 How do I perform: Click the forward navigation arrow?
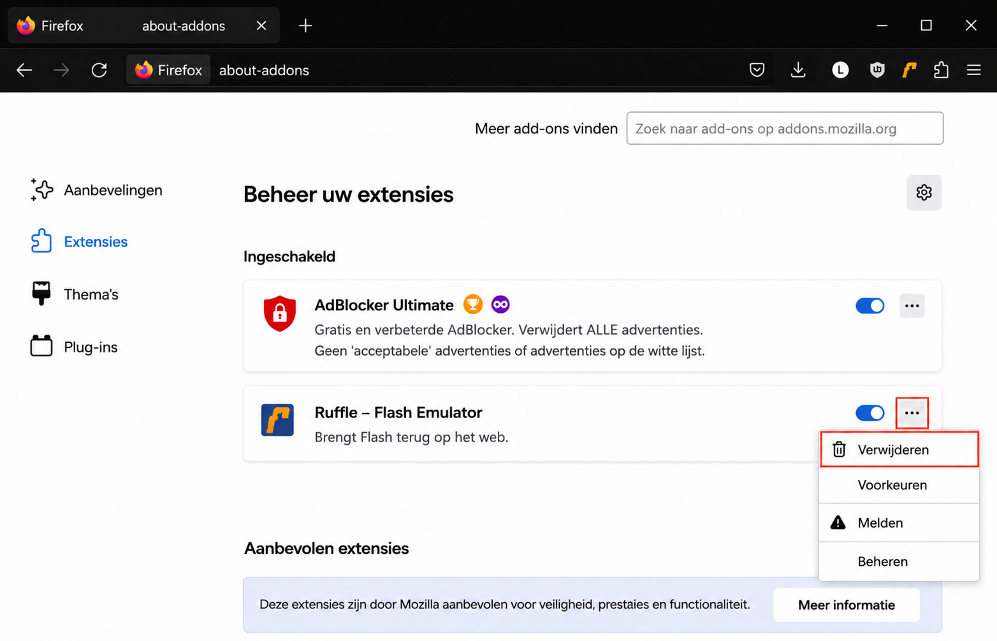61,70
